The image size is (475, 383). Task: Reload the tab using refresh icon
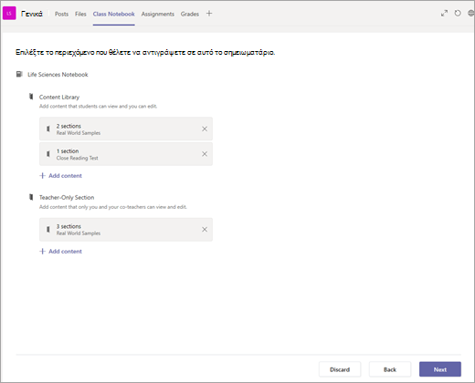(x=458, y=14)
